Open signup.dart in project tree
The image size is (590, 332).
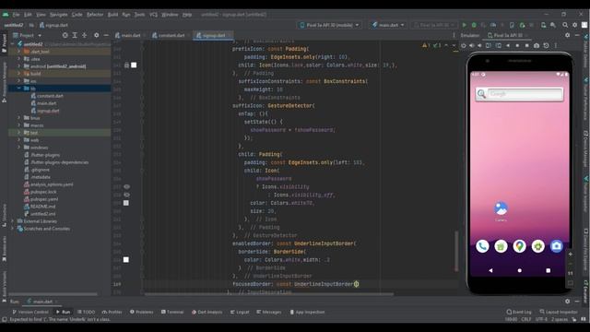[x=48, y=111]
